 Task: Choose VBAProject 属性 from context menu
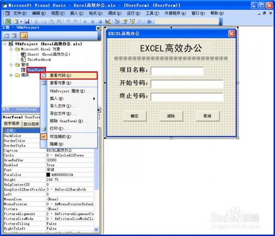[x=69, y=91]
